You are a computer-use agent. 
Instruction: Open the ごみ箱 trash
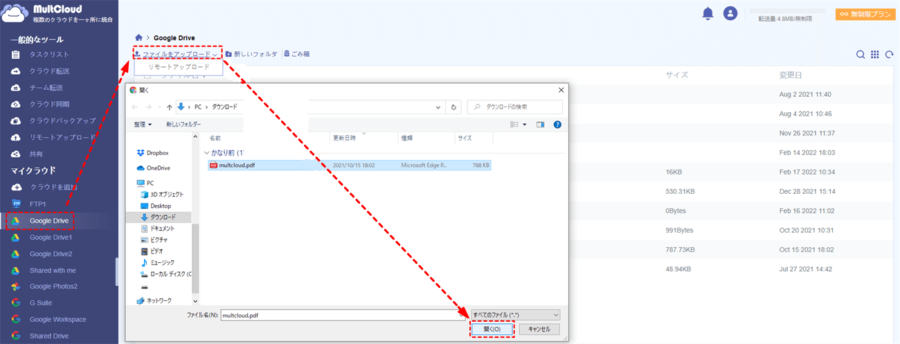[296, 54]
